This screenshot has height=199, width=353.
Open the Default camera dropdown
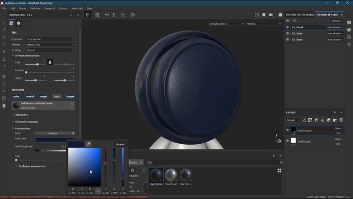pos(227,24)
